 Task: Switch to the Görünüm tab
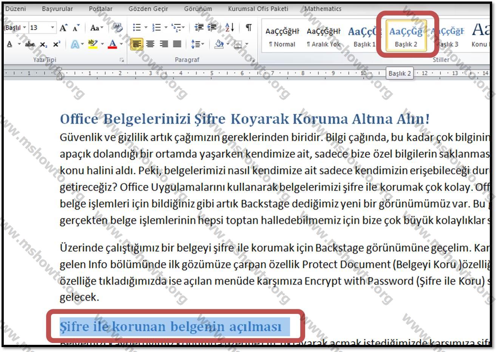(x=198, y=9)
